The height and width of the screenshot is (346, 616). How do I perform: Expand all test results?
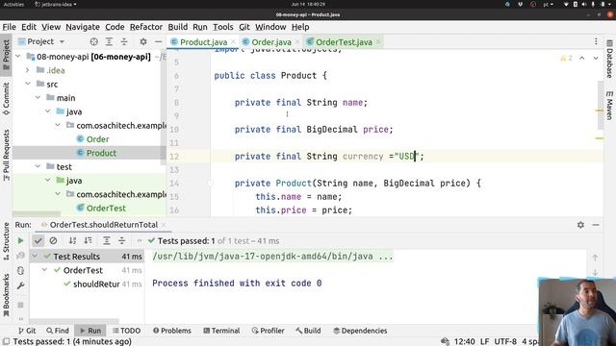[107, 241]
